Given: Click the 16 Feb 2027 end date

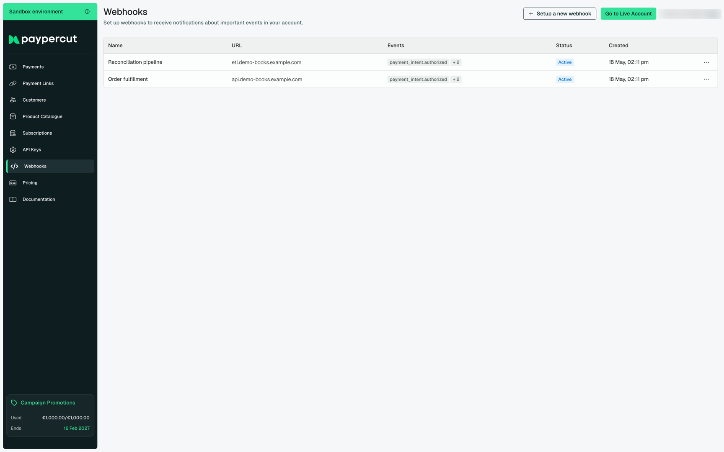Looking at the screenshot, I should tap(77, 428).
